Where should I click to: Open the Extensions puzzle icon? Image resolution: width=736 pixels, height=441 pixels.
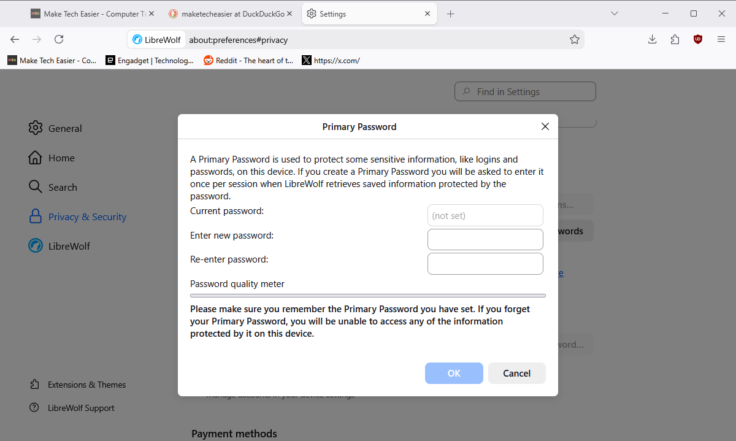pyautogui.click(x=675, y=39)
